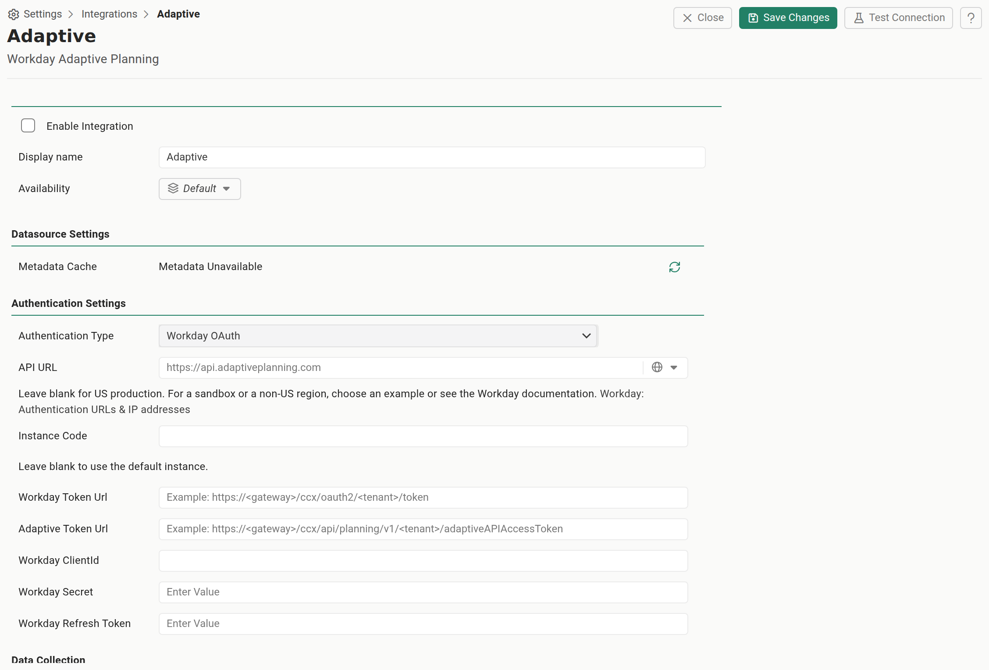
Task: Click the Settings gear icon in breadcrumb
Action: (14, 14)
